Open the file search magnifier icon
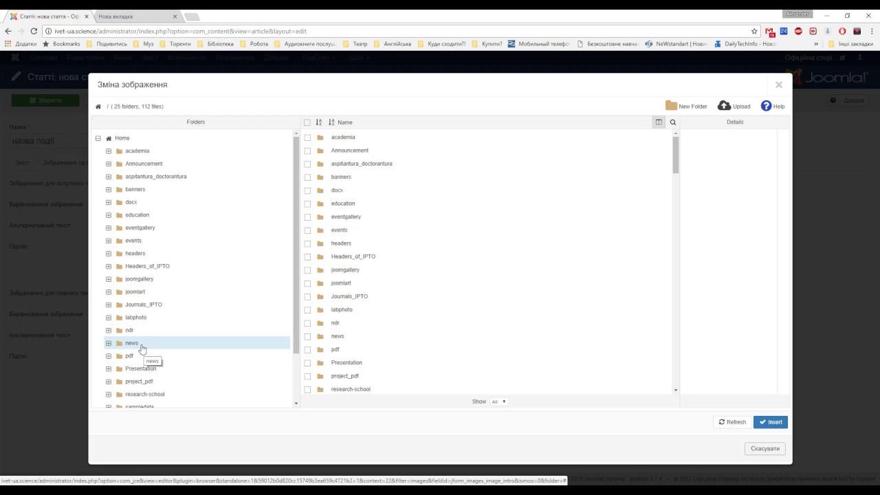This screenshot has height=495, width=880. tap(673, 122)
